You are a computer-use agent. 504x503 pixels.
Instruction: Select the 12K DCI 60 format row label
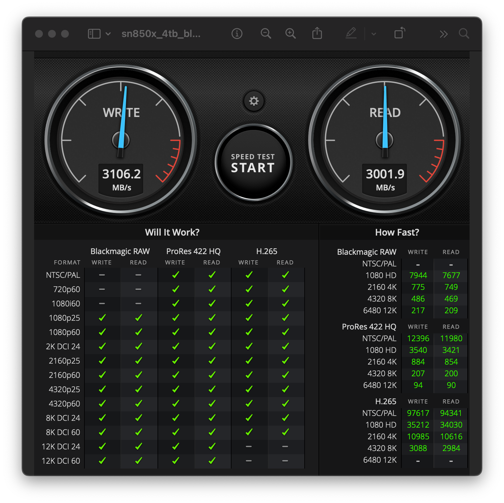61,461
